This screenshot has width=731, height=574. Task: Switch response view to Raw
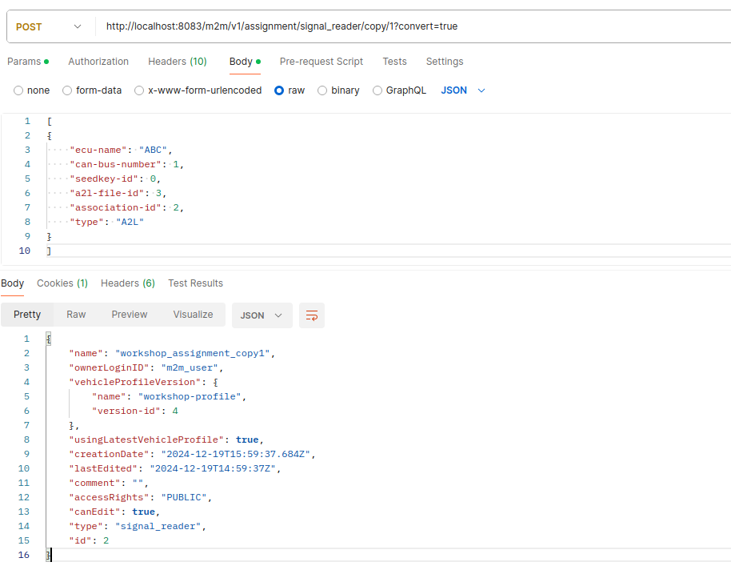pos(76,315)
